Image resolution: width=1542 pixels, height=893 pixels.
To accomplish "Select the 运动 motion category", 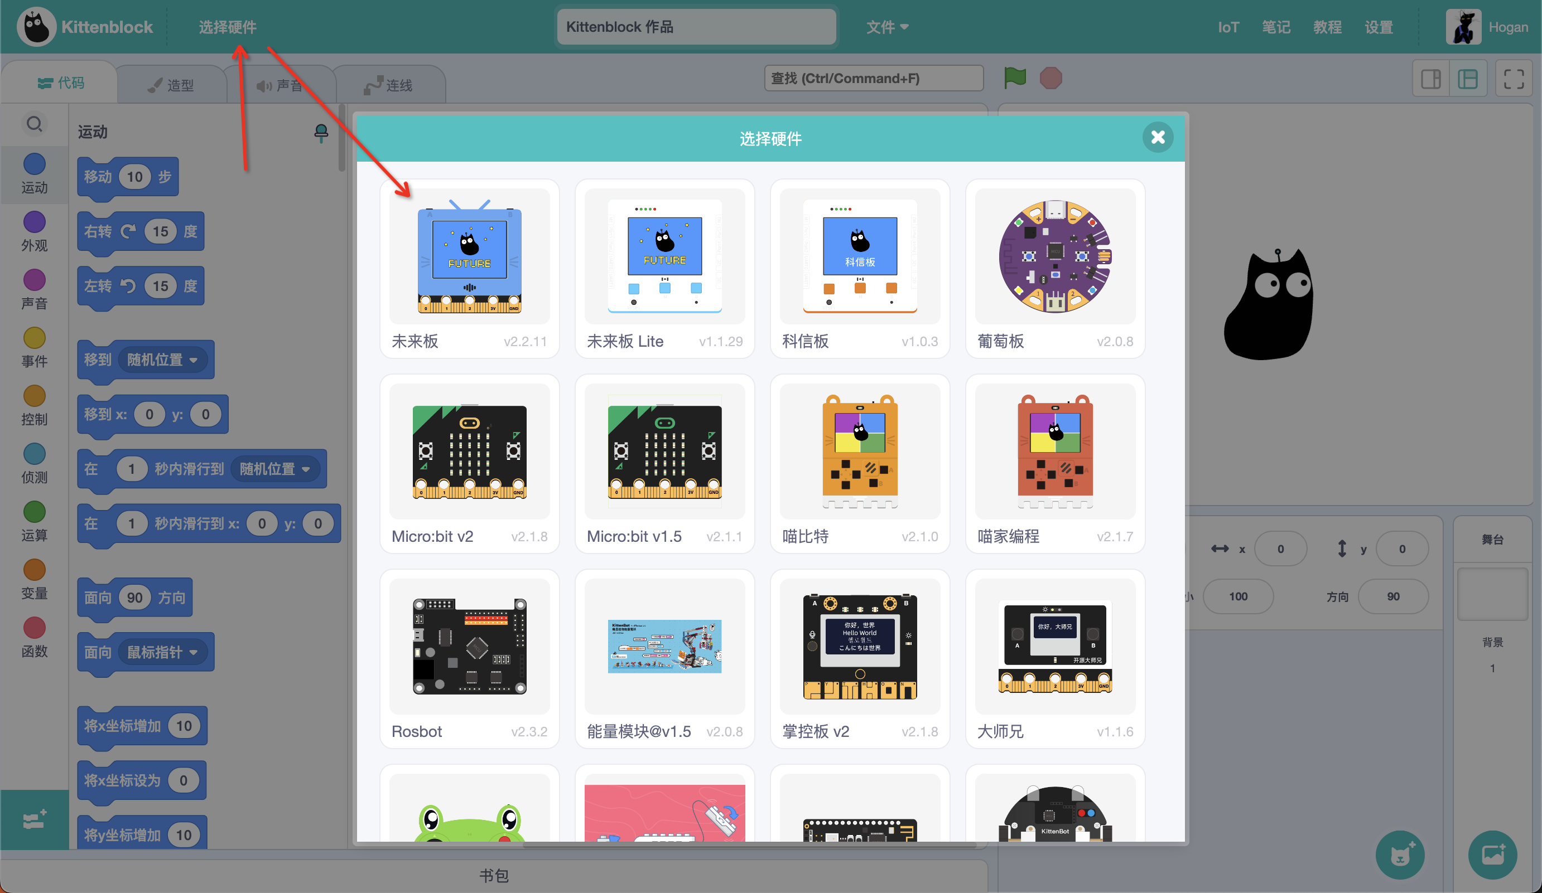I will pyautogui.click(x=34, y=174).
